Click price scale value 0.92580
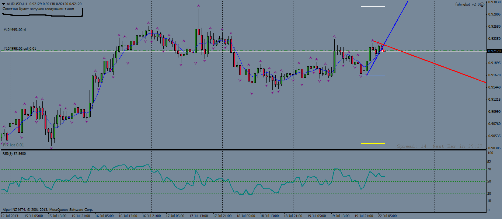502x219 pixels. (x=494, y=27)
